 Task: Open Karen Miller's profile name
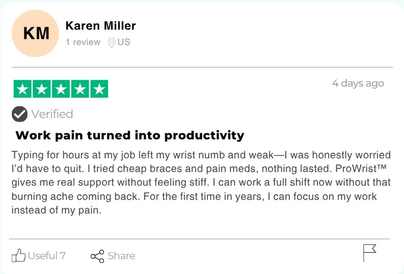pyautogui.click(x=100, y=26)
